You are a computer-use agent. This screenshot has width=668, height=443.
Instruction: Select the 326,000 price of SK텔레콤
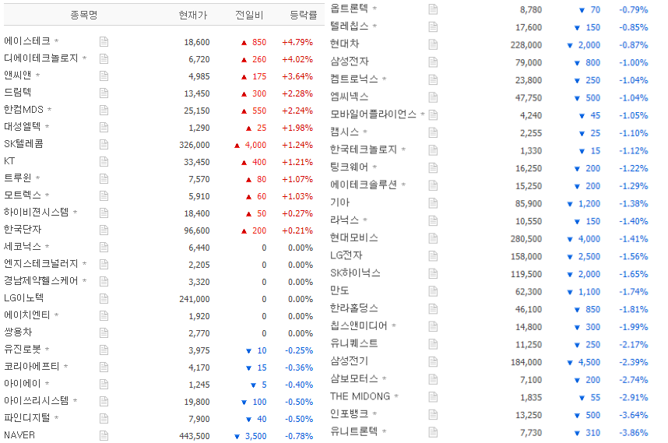click(195, 145)
